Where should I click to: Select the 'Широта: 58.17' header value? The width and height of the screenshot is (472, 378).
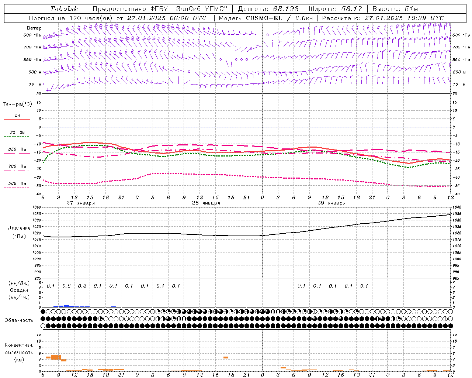click(336, 9)
